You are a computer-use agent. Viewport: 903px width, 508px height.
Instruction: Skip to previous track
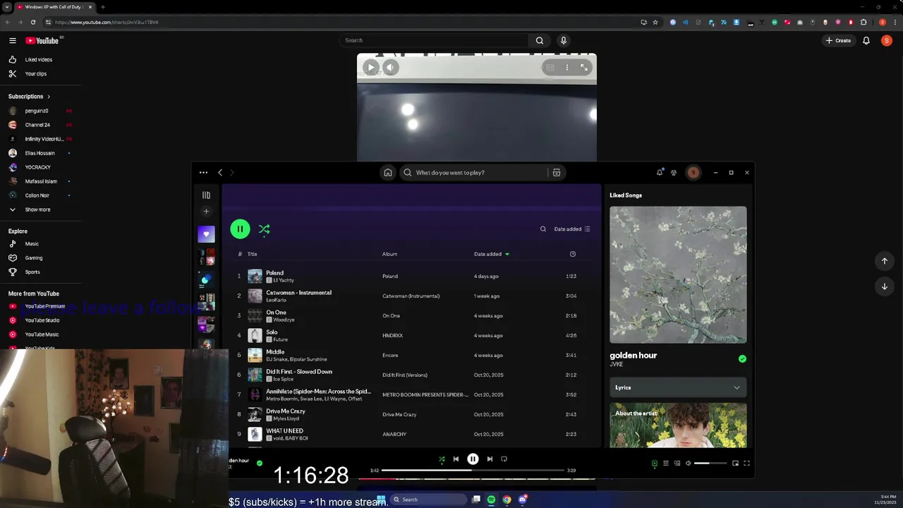click(x=456, y=459)
